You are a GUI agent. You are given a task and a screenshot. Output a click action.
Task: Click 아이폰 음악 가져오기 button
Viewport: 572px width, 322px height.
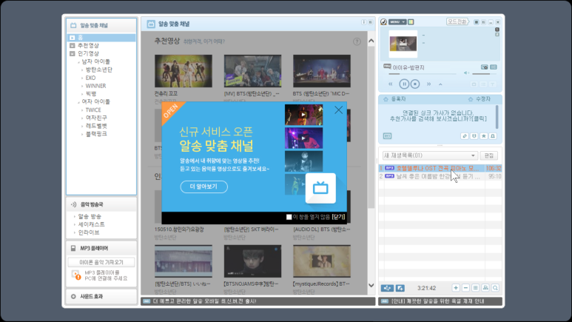click(101, 262)
